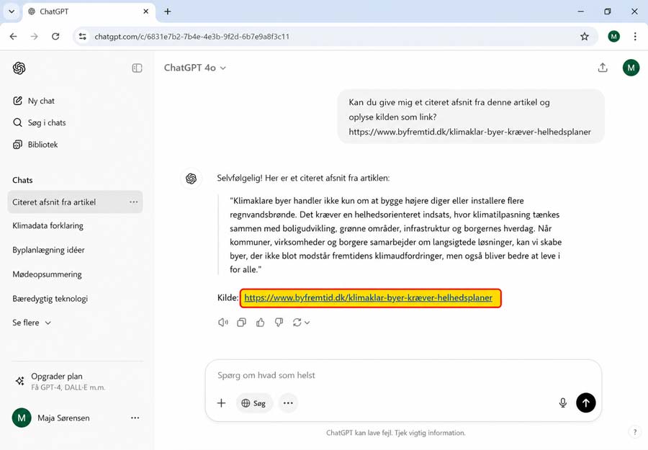Reload the page
Viewport: 648px width, 450px height.
55,37
